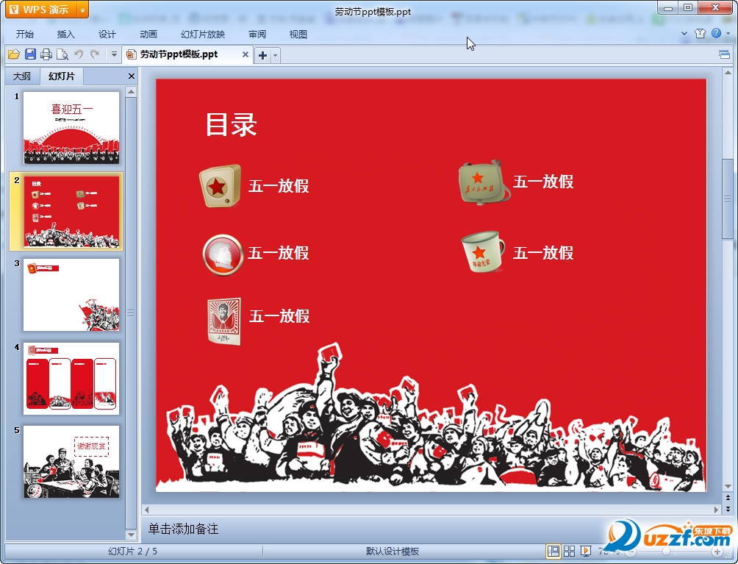This screenshot has height=564, width=738.
Task: Open the 视图 ribbon tab
Action: click(x=298, y=35)
